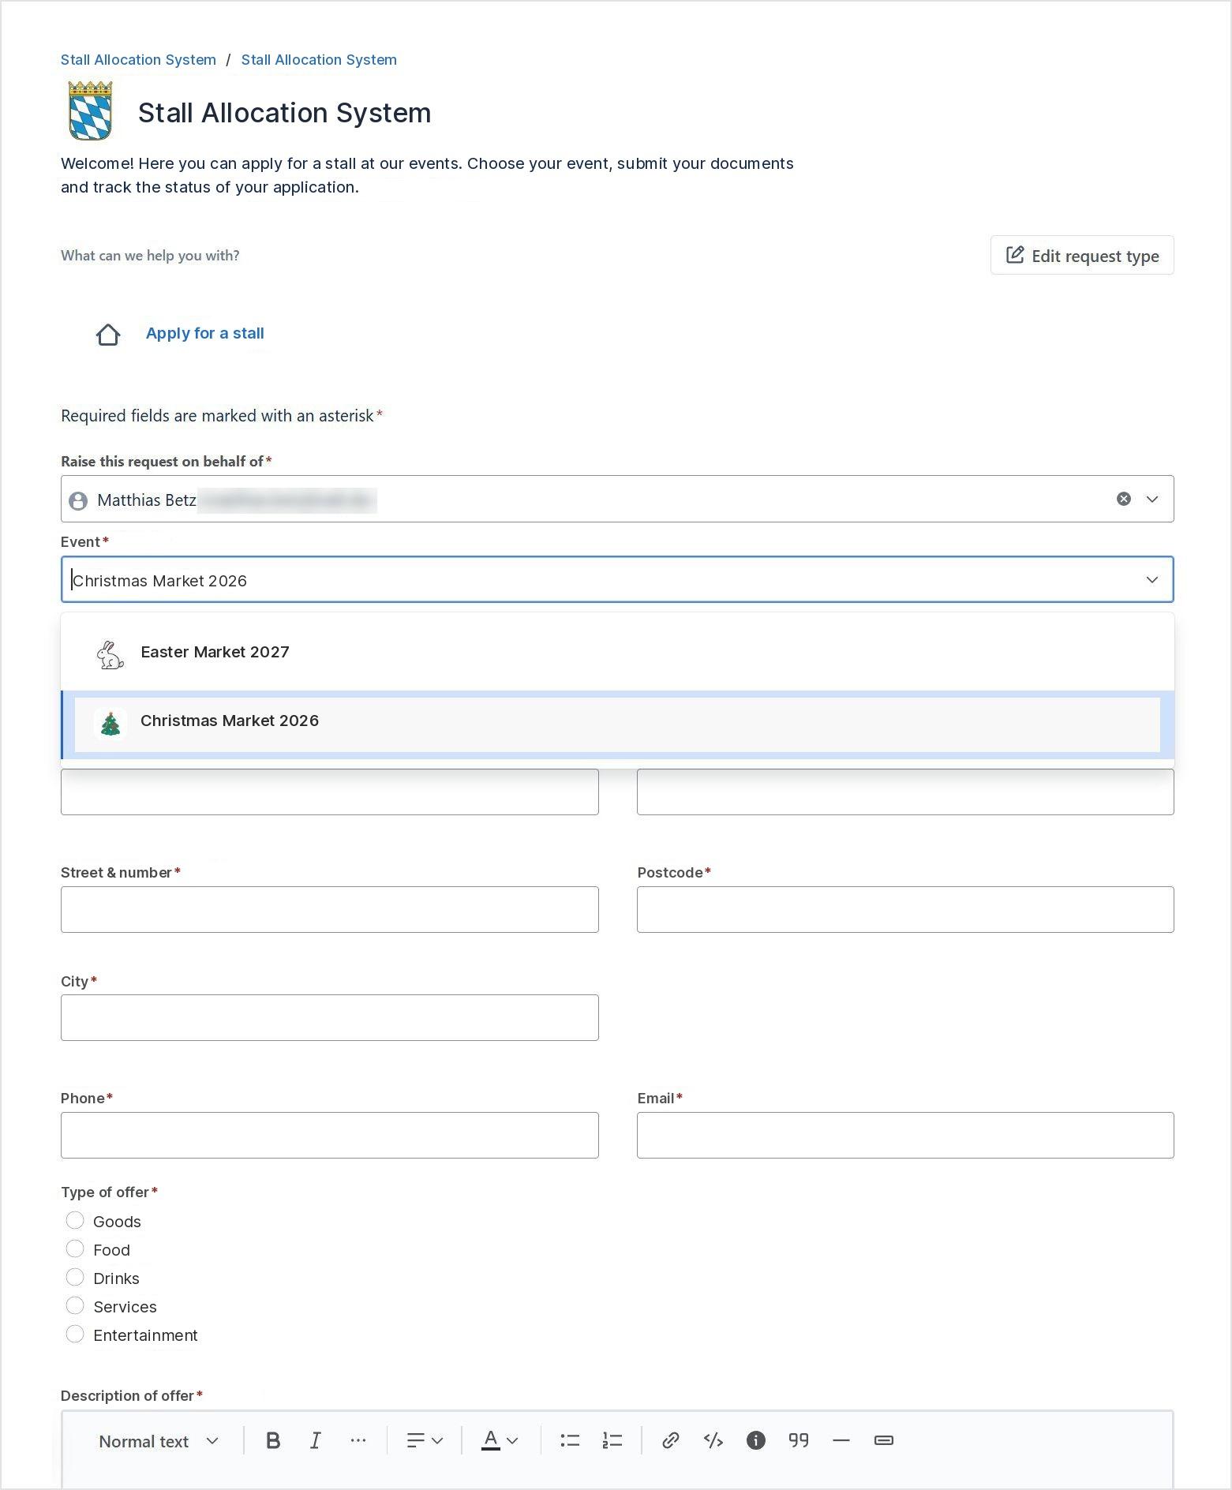1232x1490 pixels.
Task: Insert expand section element
Action: pyautogui.click(x=884, y=1441)
